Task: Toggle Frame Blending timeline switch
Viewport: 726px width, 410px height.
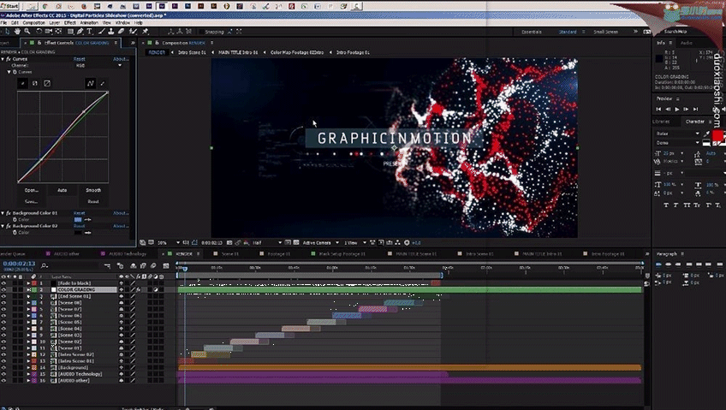Action: click(x=143, y=265)
